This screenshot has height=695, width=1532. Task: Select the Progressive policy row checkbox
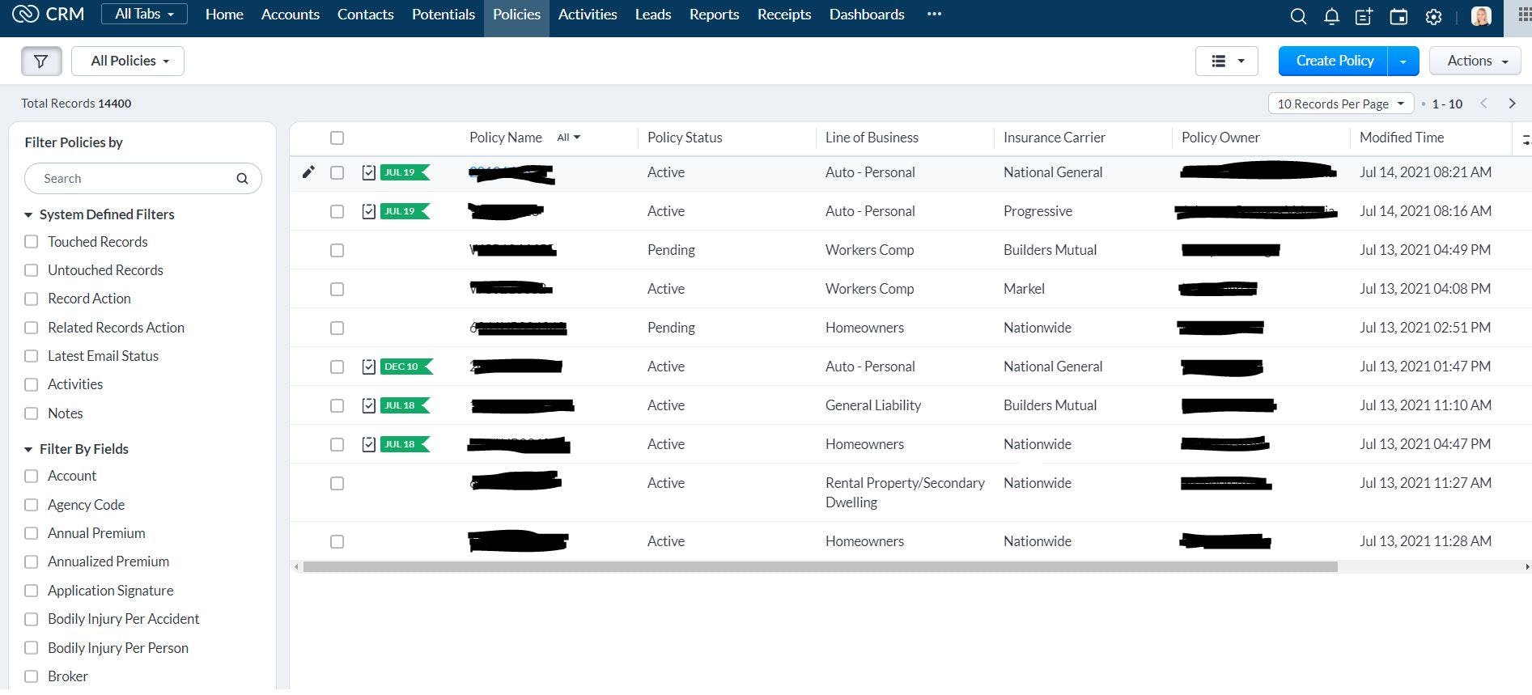(x=337, y=211)
